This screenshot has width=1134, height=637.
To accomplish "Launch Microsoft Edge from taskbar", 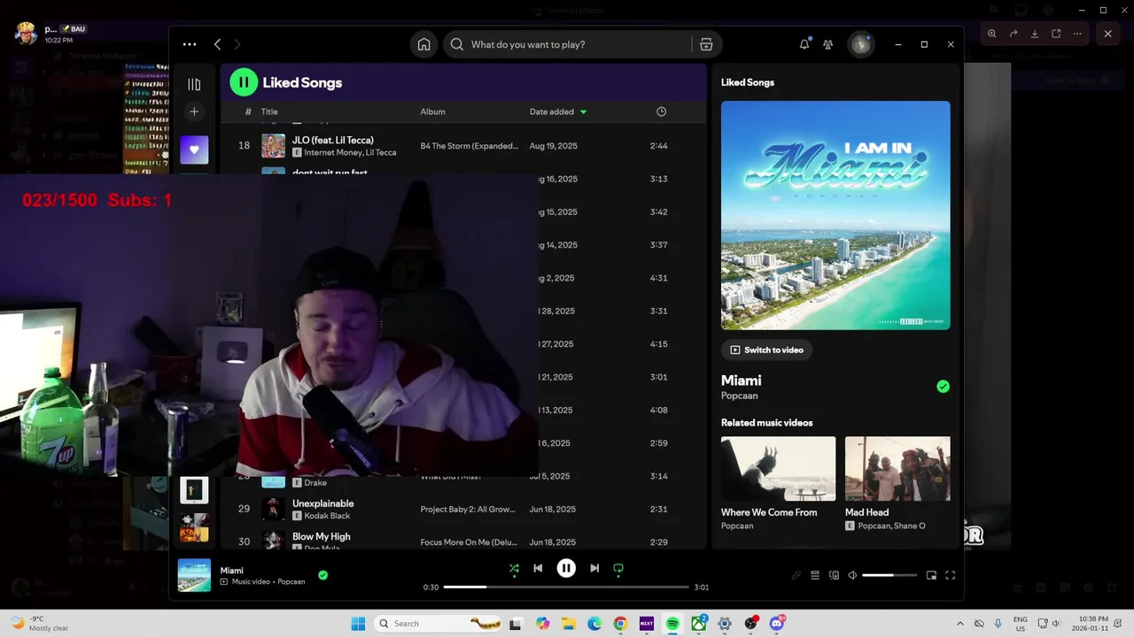I will point(594,624).
